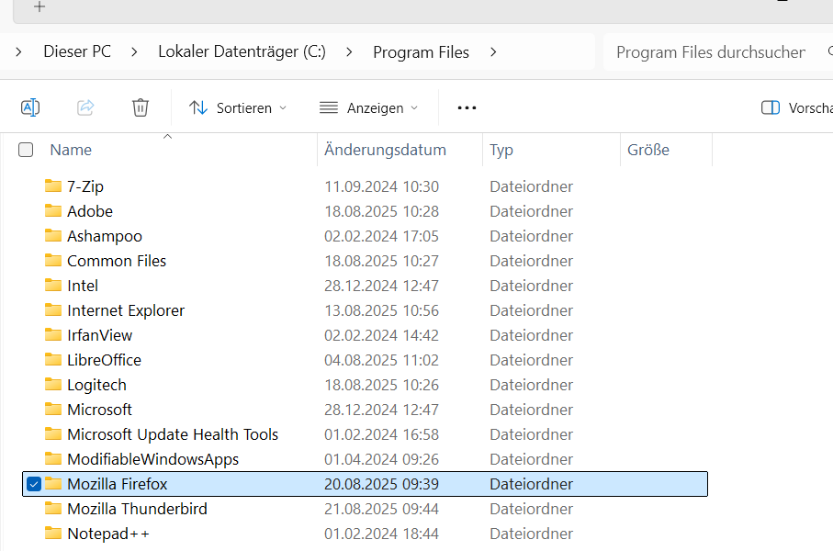Viewport: 833px width, 551px height.
Task: Sort by the Name column header
Action: coord(71,150)
